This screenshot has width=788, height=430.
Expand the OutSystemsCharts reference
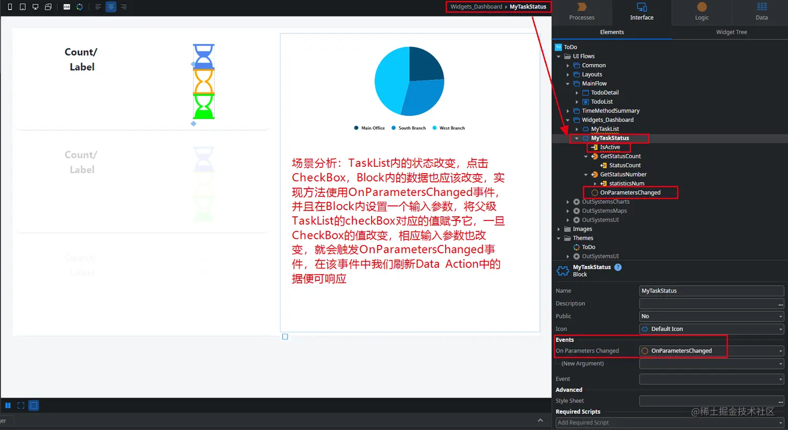point(568,202)
